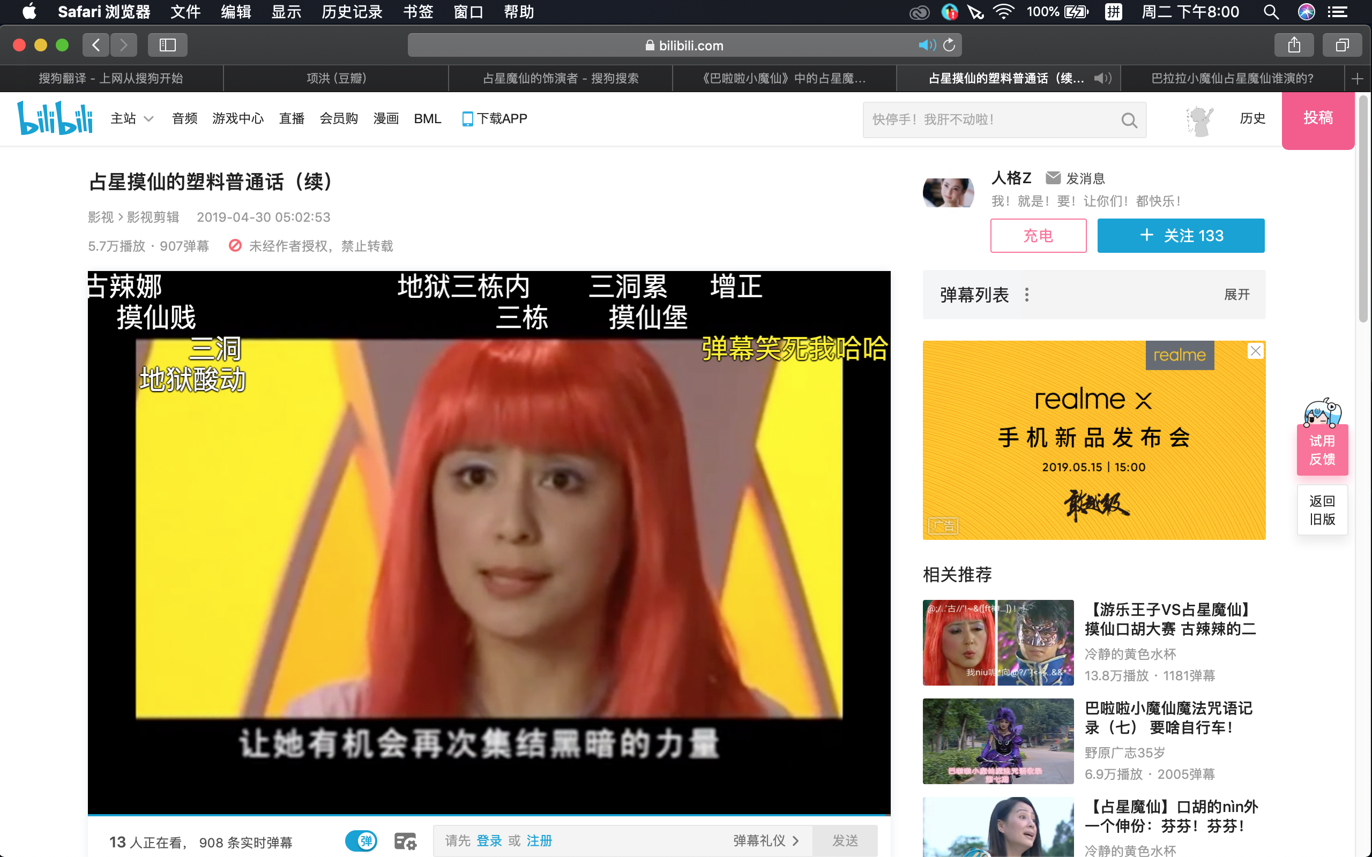Image resolution: width=1372 pixels, height=857 pixels.
Task: Click the message envelope icon next to 人格Z
Action: pos(1053,178)
